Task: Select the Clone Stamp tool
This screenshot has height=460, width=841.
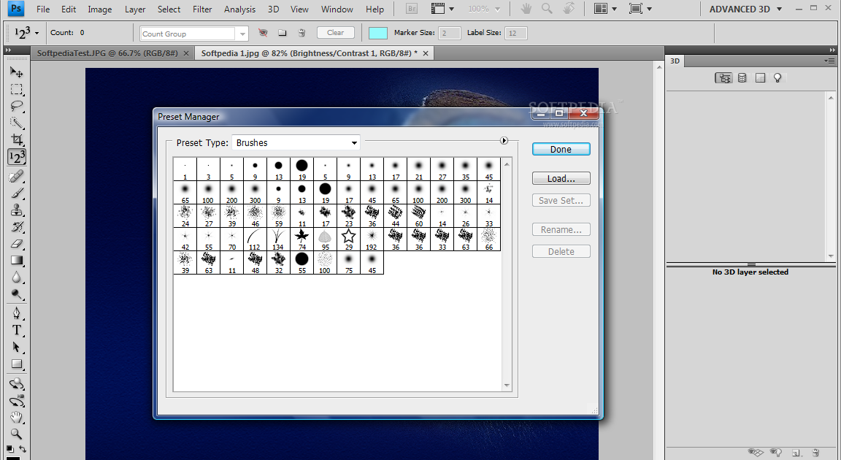Action: tap(17, 210)
